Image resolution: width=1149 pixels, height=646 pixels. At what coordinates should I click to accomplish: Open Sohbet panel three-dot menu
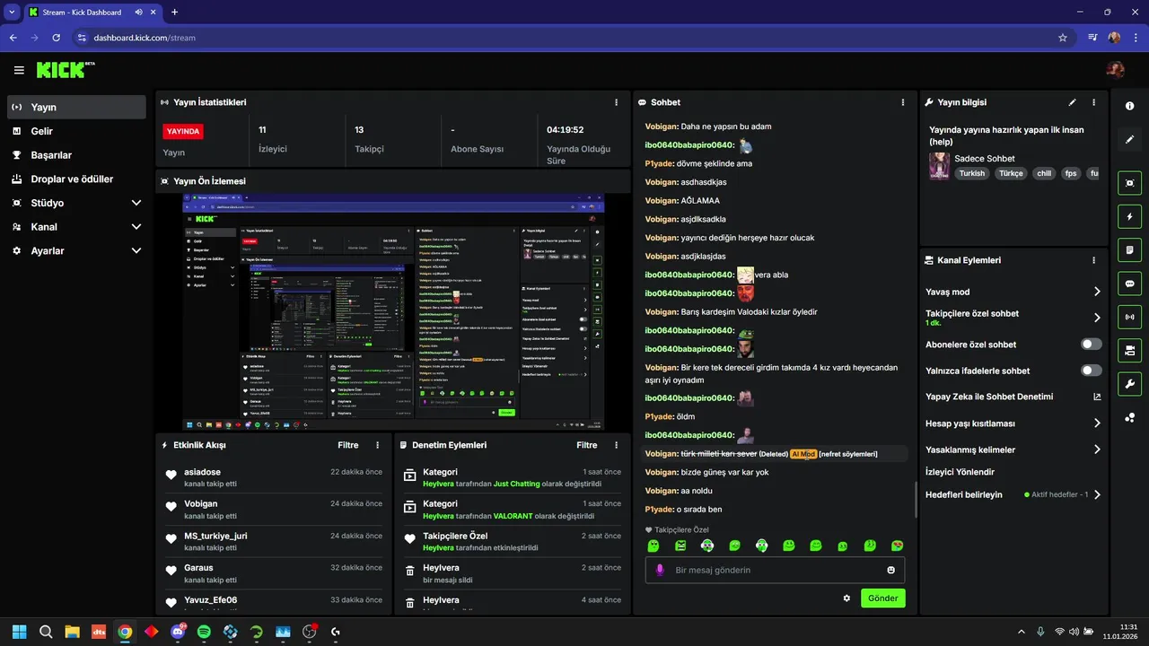pyautogui.click(x=902, y=102)
